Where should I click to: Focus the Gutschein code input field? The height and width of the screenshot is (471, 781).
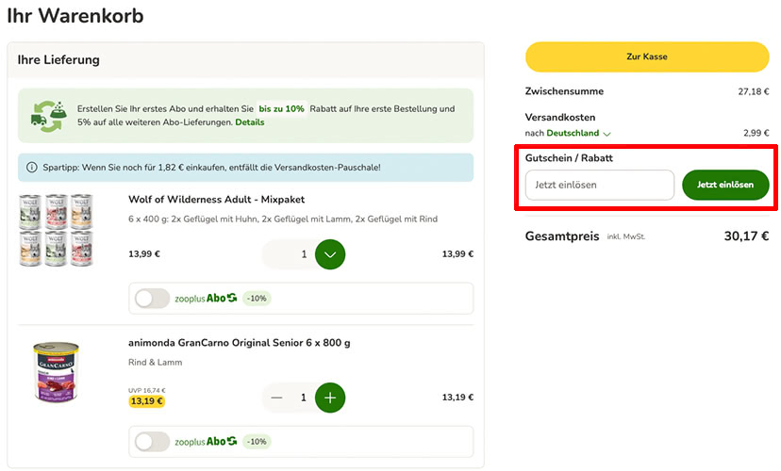[600, 185]
